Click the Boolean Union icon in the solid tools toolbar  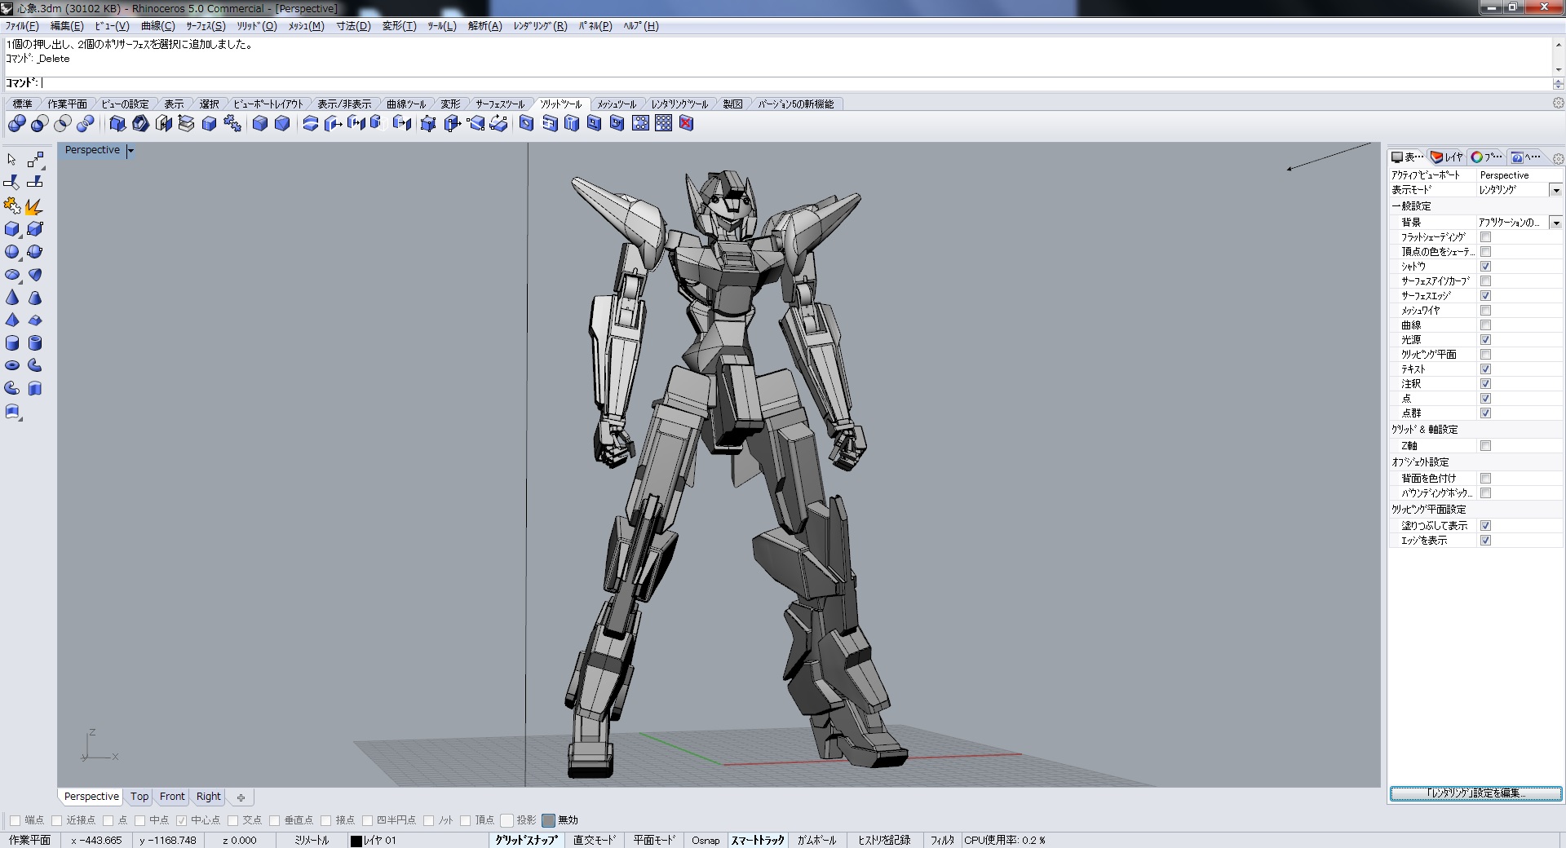pos(16,123)
